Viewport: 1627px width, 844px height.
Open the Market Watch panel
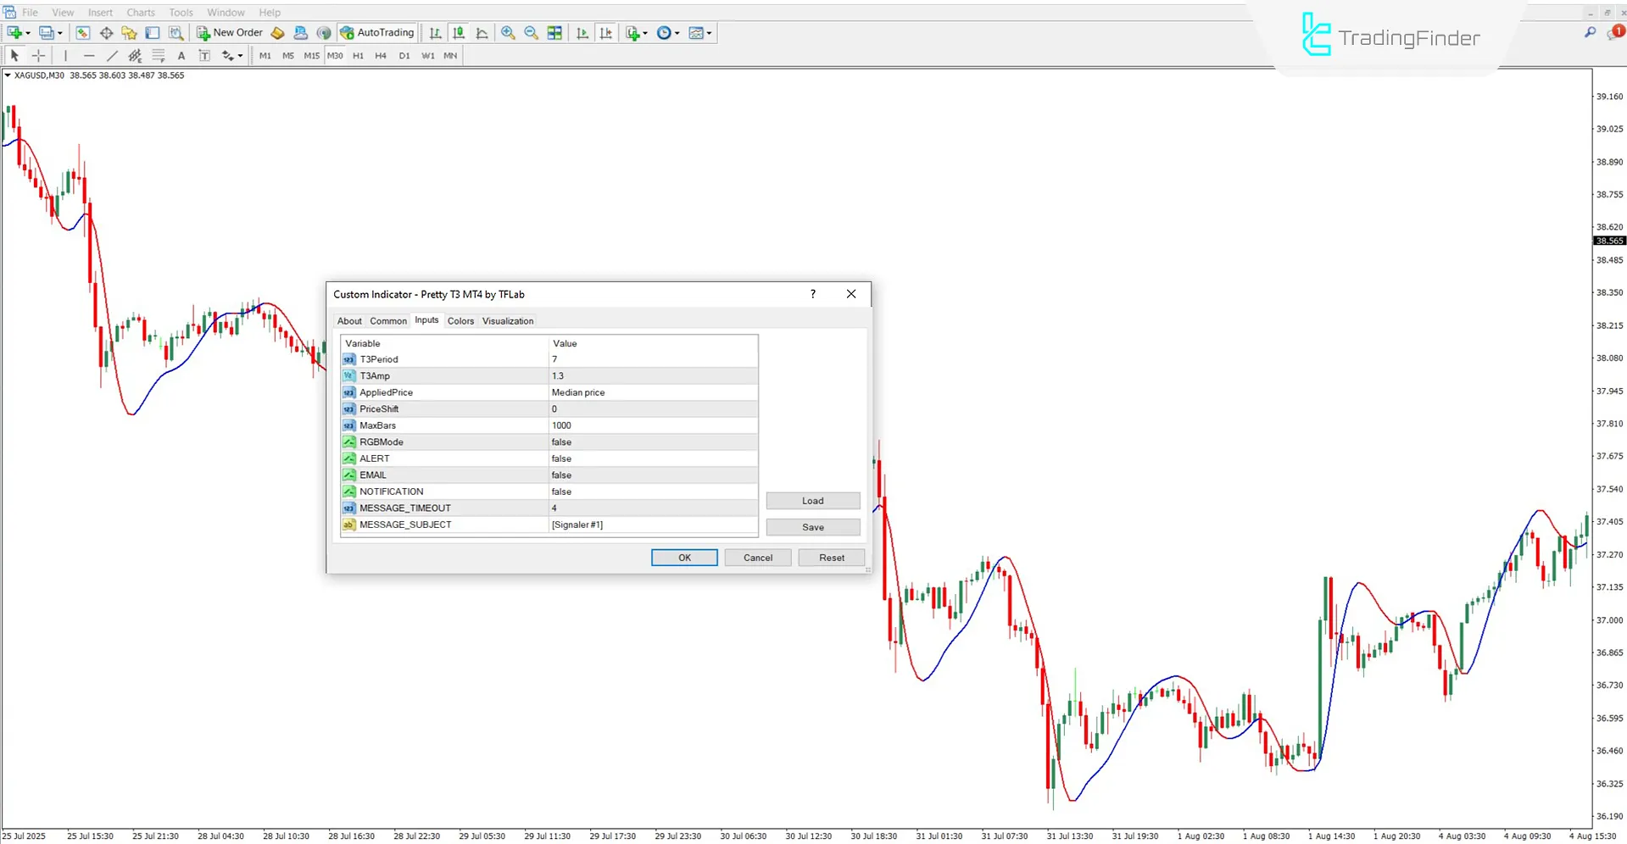pos(83,33)
